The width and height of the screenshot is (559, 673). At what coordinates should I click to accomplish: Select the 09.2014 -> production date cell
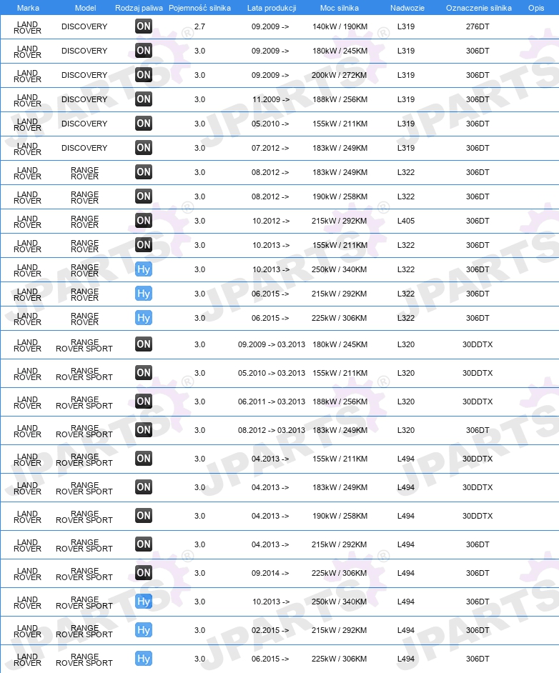(x=270, y=572)
